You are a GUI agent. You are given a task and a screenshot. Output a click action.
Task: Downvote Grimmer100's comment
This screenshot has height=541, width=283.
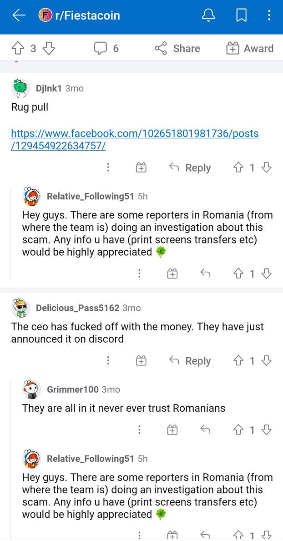pyautogui.click(x=267, y=430)
